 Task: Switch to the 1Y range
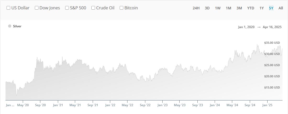click(262, 8)
